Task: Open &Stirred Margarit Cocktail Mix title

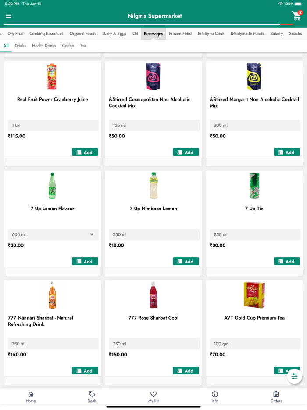Action: coord(254,102)
